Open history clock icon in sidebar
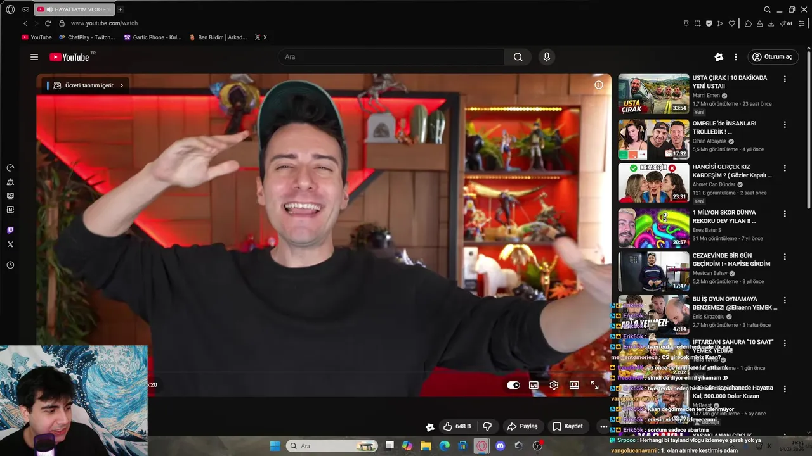The height and width of the screenshot is (456, 812). [10, 265]
